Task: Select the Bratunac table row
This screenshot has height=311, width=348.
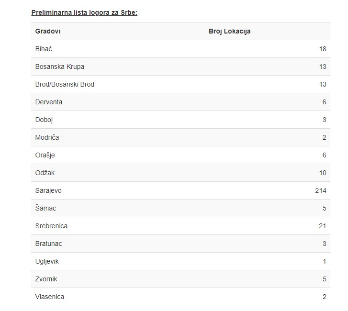Action: (x=180, y=244)
